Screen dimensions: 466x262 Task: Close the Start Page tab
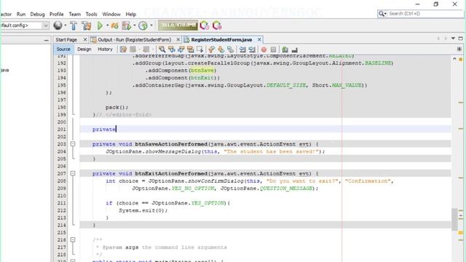[x=85, y=39]
